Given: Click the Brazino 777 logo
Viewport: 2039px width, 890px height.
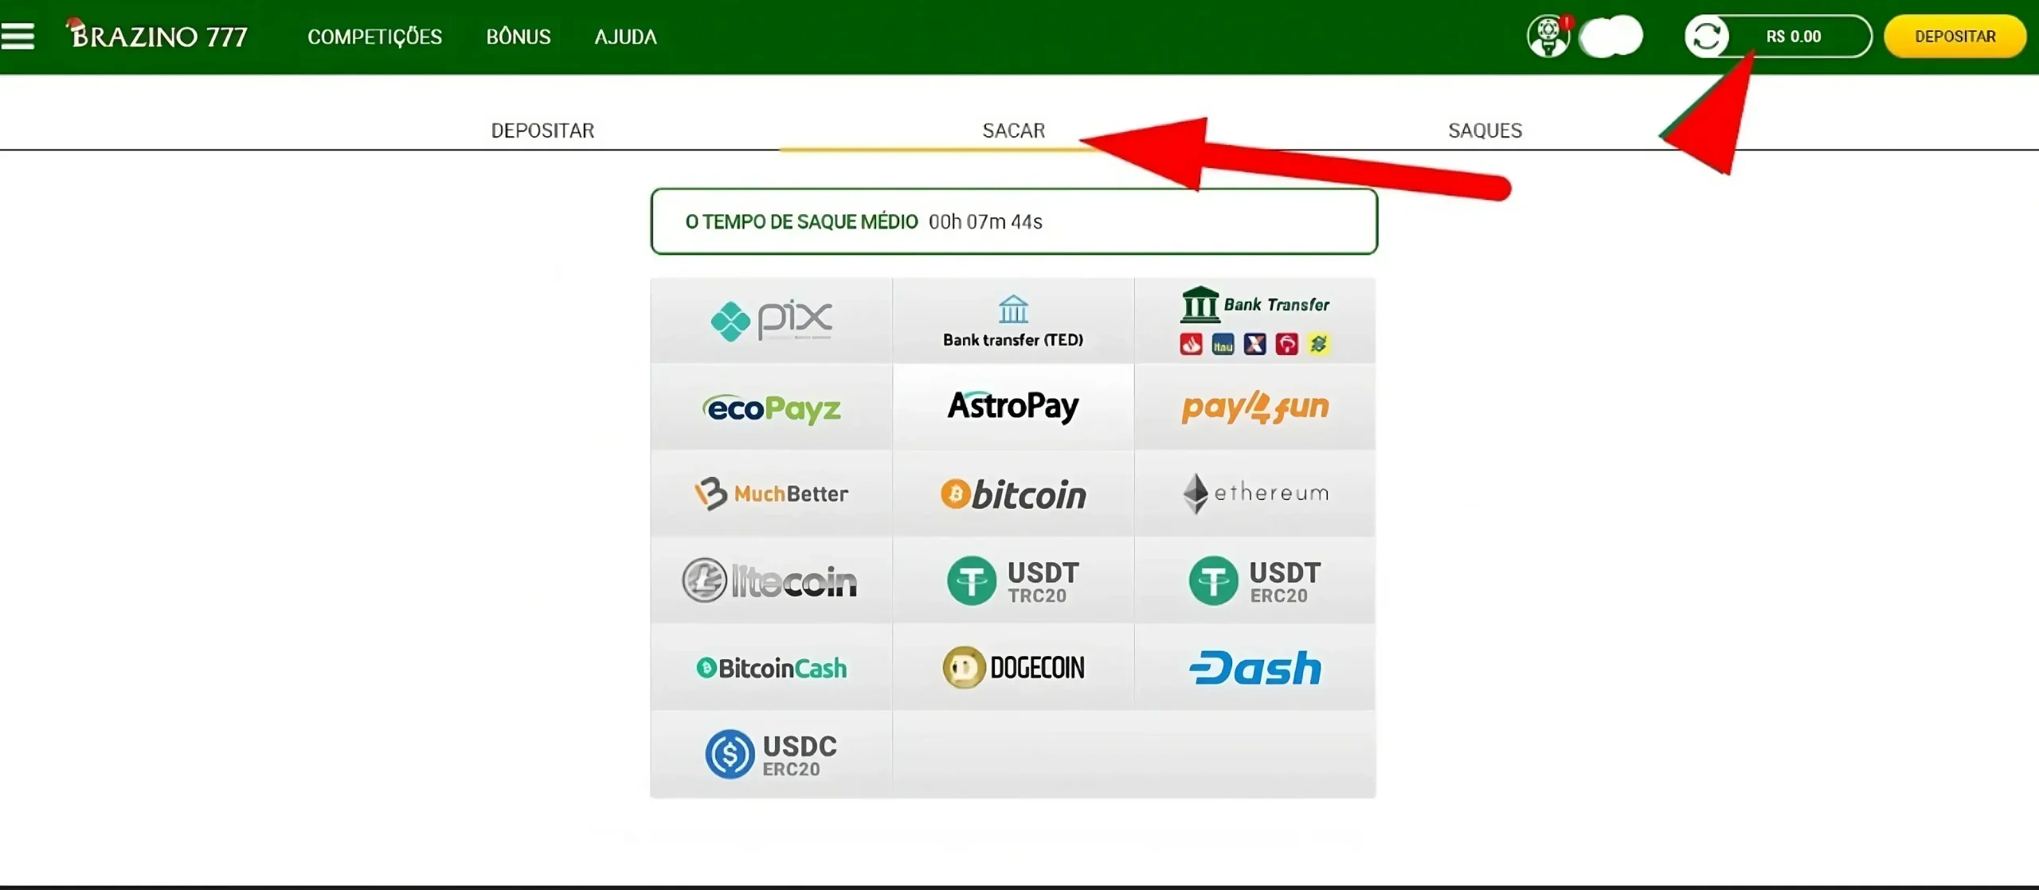Looking at the screenshot, I should (x=157, y=35).
